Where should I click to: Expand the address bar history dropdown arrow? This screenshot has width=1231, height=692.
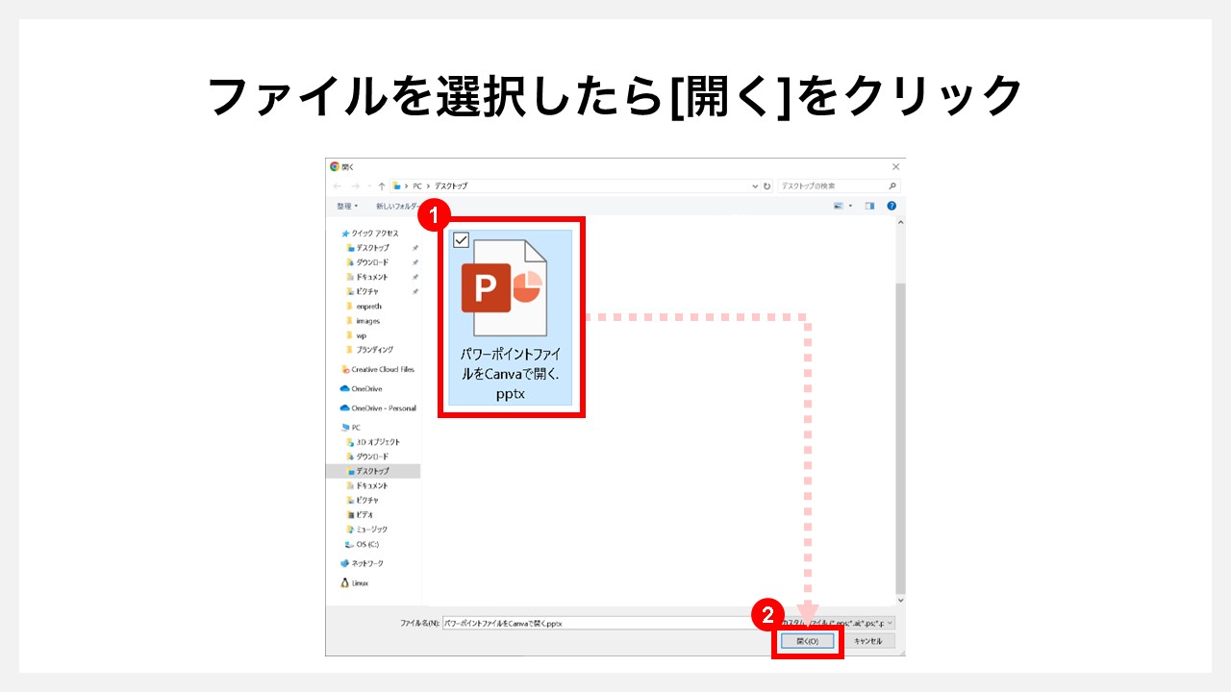pyautogui.click(x=754, y=185)
